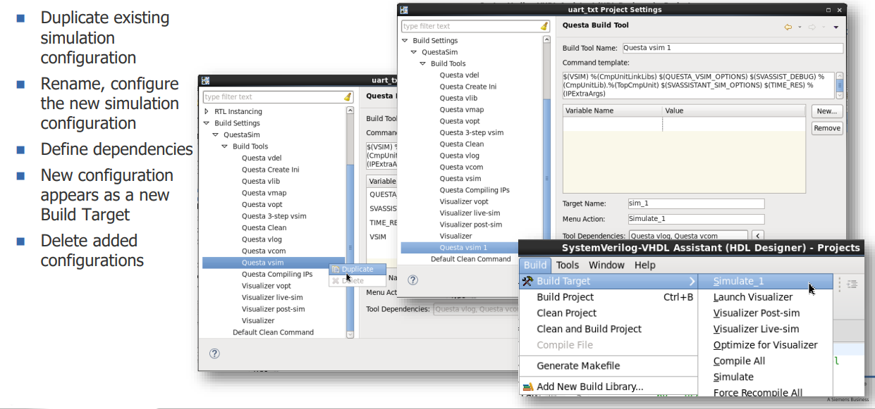Select Clean Project menu entry
875x409 pixels.
point(608,313)
